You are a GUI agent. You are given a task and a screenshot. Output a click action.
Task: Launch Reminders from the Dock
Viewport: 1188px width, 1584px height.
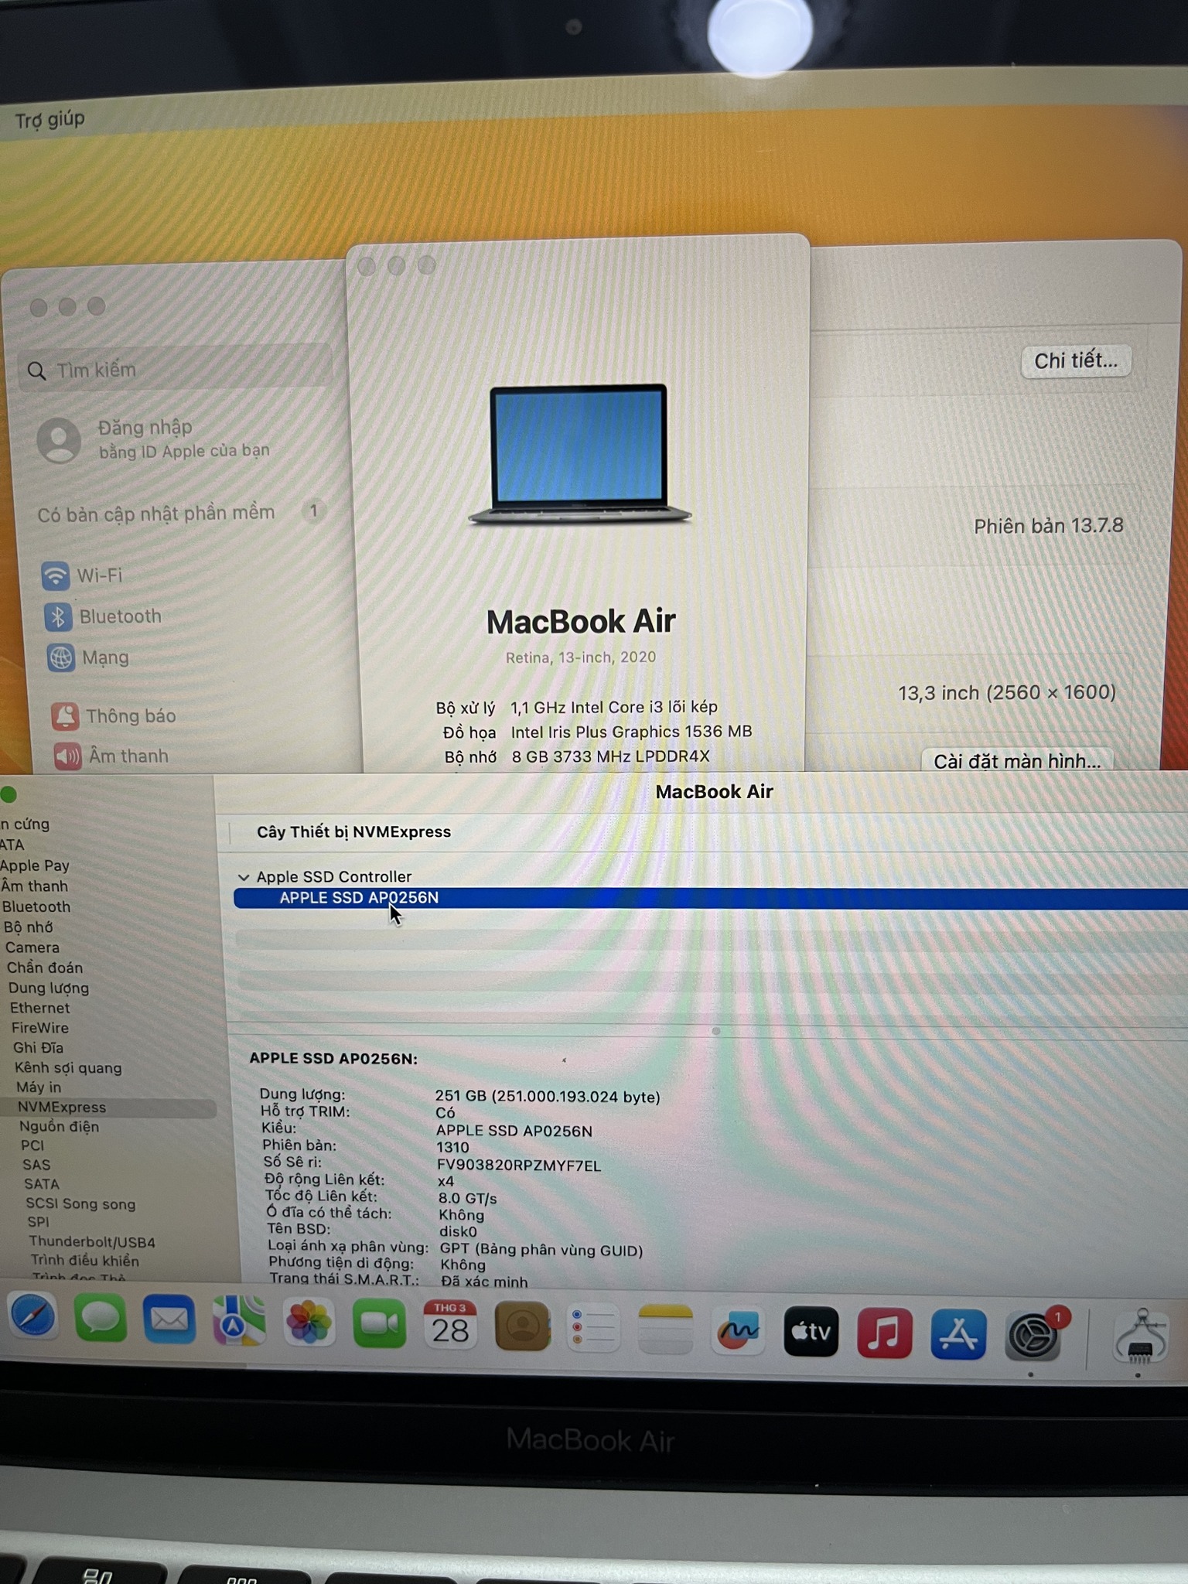click(x=593, y=1329)
